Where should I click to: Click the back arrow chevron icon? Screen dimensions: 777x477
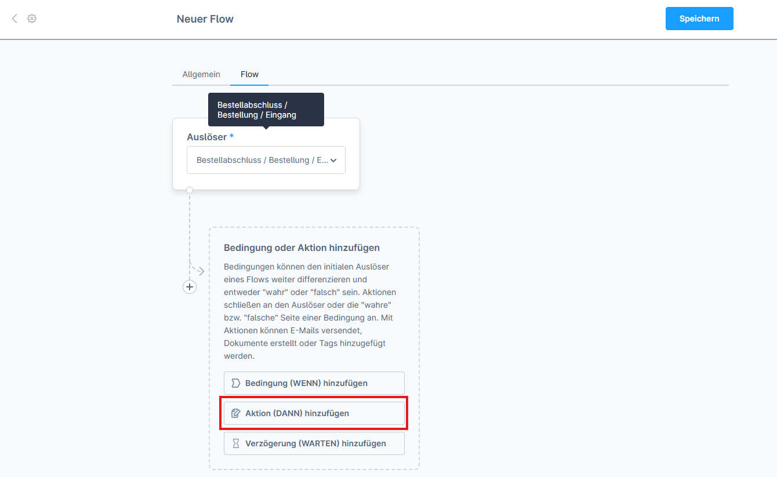(x=14, y=19)
